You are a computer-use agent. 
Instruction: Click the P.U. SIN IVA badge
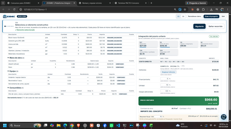[x=214, y=36]
